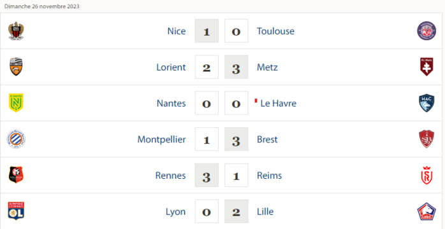445x229 pixels.
Task: Click the Le Havre HAC logo
Action: [x=427, y=103]
